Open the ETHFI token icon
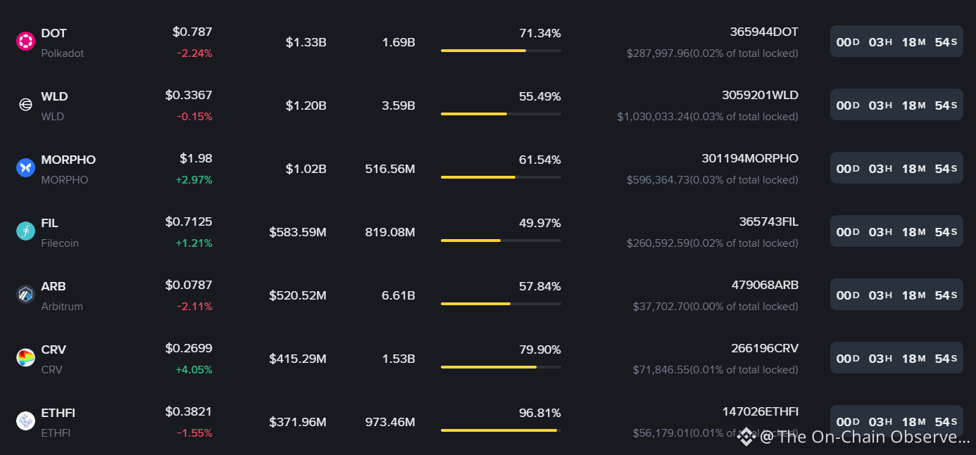Viewport: 976px width, 455px height. click(x=25, y=421)
